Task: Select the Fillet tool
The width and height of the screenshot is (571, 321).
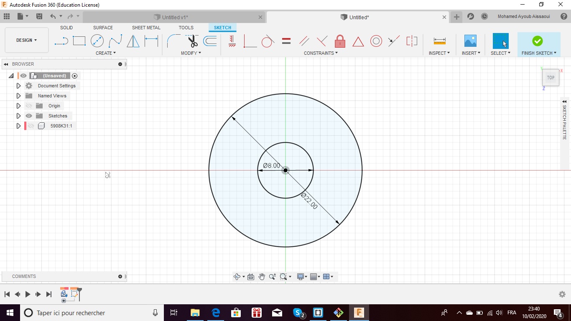Action: [173, 41]
